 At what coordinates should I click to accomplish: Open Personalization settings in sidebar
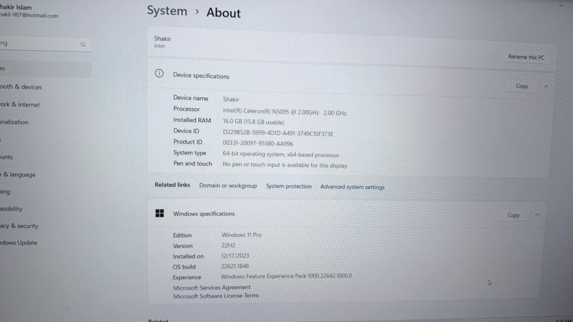coord(14,122)
